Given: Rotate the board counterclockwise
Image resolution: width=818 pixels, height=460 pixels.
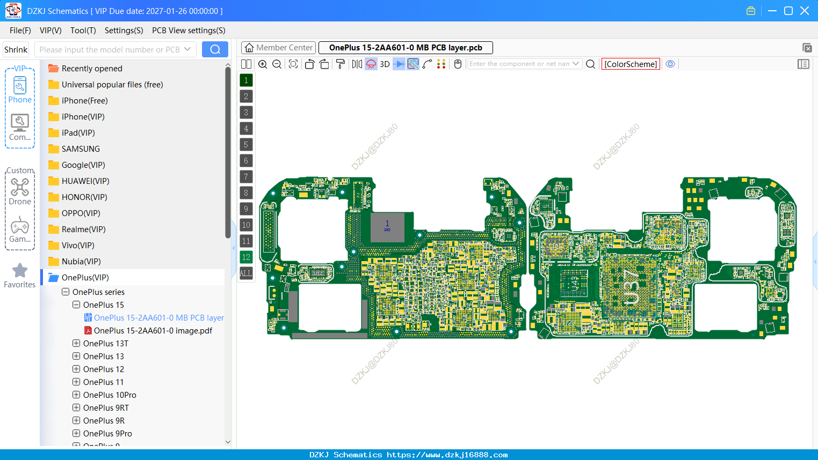Looking at the screenshot, I should 309,64.
